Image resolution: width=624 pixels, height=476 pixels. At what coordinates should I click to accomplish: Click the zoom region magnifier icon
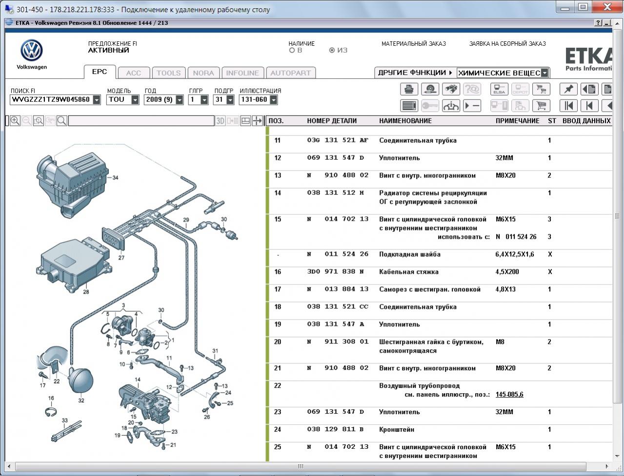coord(39,121)
